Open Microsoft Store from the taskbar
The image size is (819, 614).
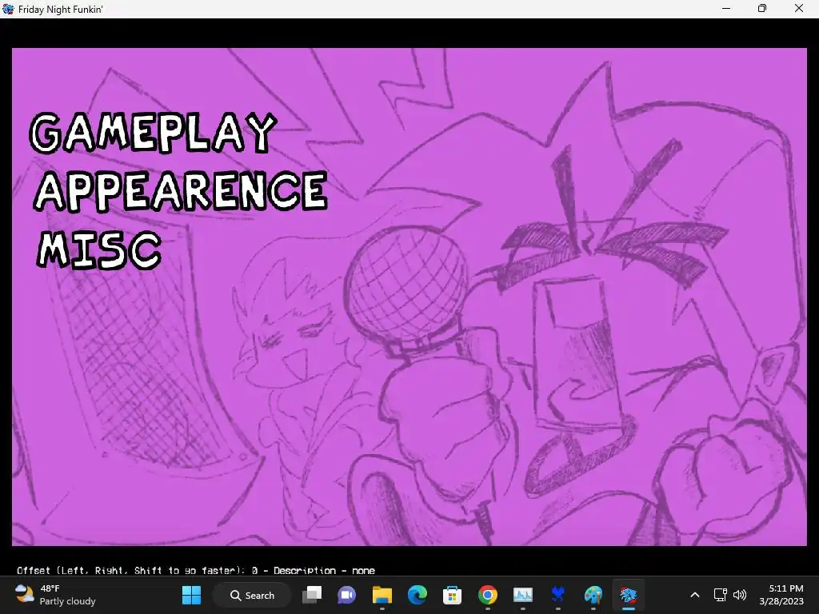(453, 595)
